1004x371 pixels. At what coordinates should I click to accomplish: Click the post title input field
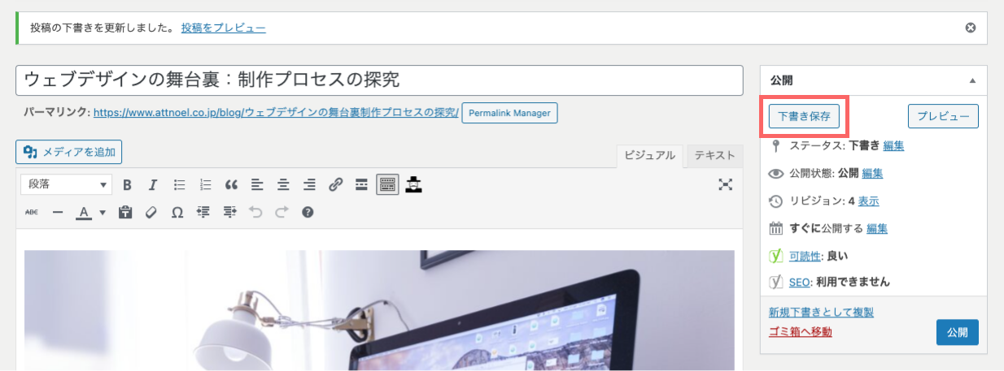[x=379, y=80]
